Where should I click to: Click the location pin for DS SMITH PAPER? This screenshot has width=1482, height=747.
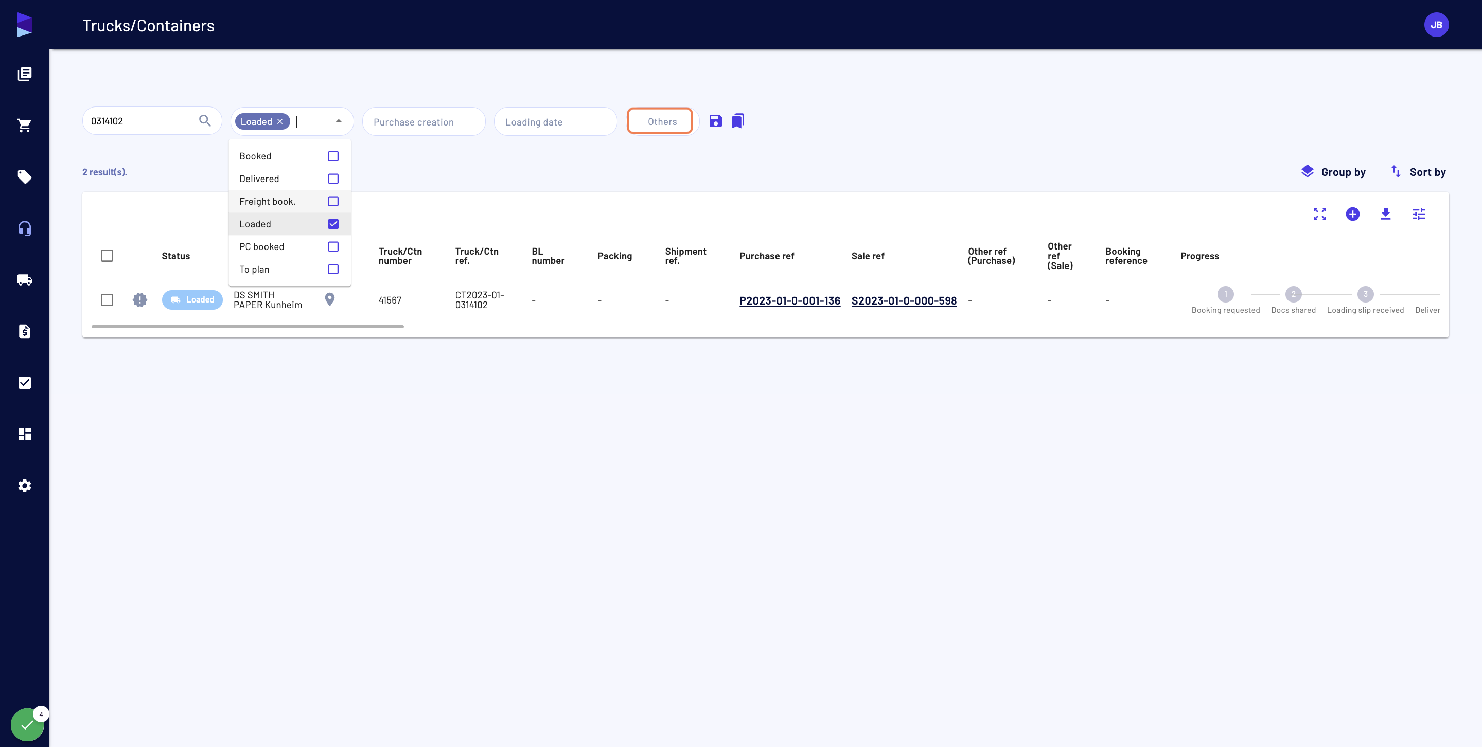tap(330, 299)
